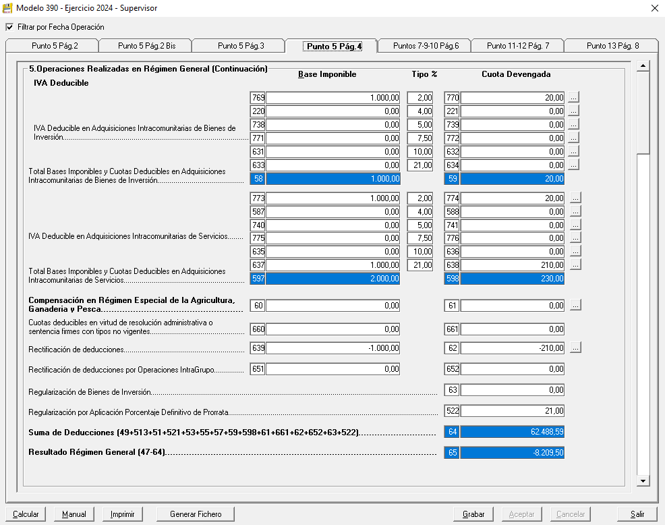Click the Modelo 390 app icon in title bar
The image size is (665, 525).
[x=7, y=8]
